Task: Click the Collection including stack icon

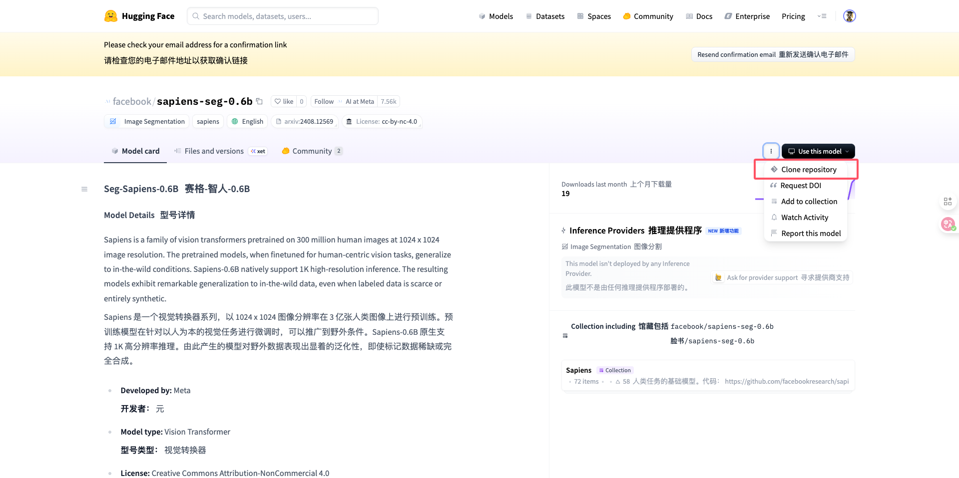Action: pyautogui.click(x=565, y=336)
